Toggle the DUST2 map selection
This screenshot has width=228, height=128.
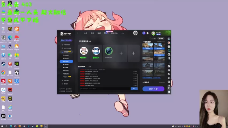coord(159,53)
